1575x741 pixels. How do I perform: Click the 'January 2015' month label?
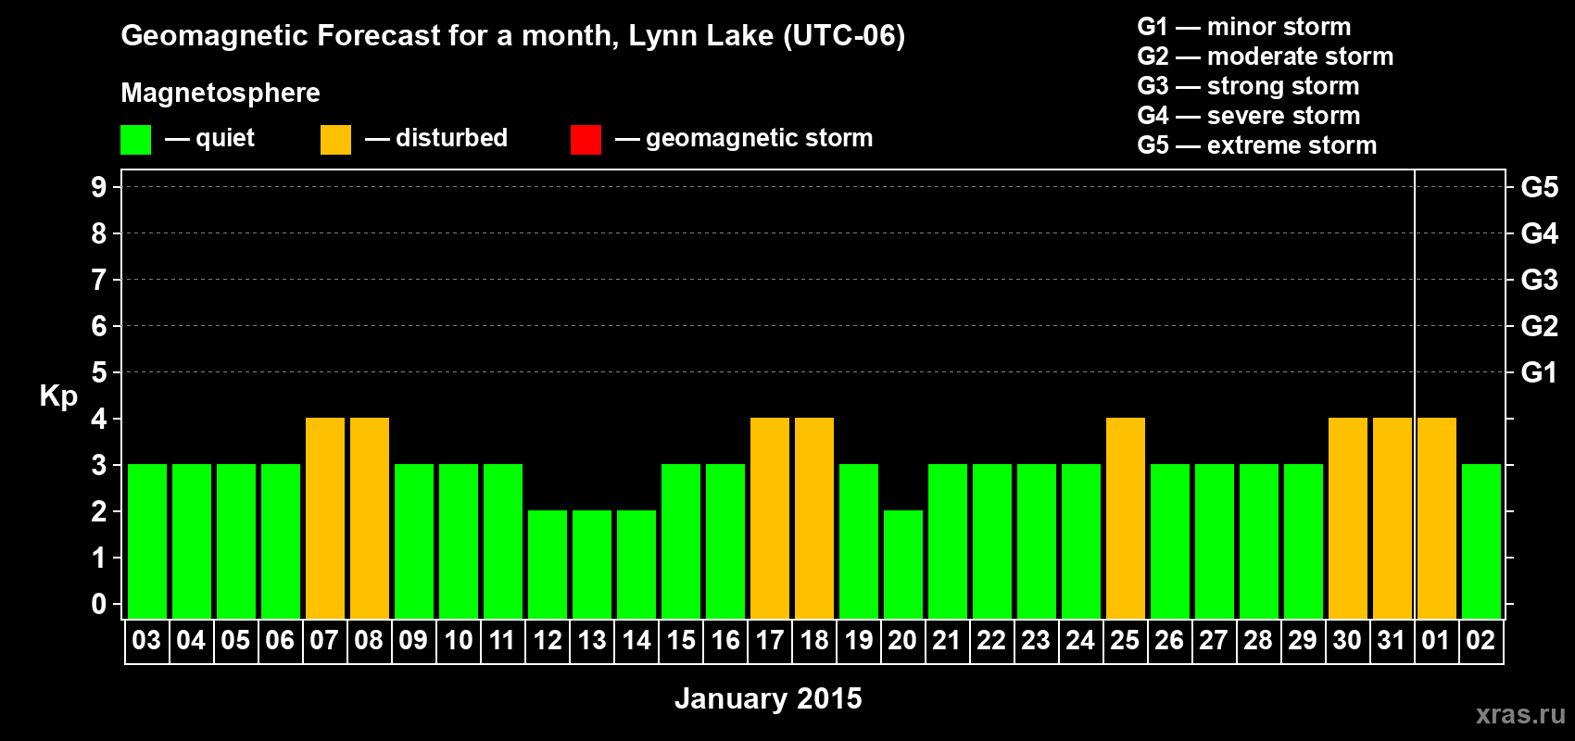(x=768, y=698)
